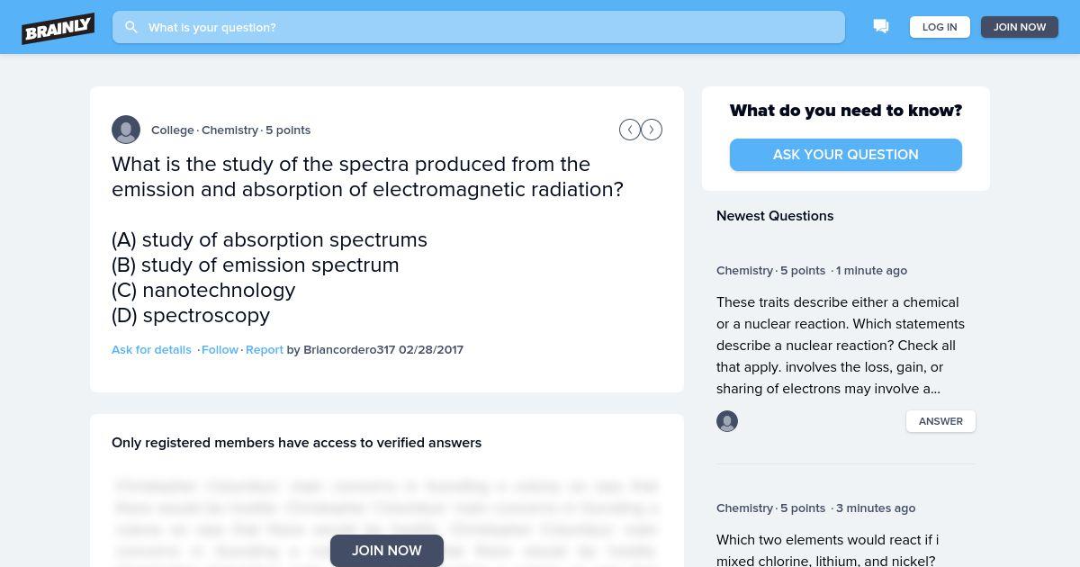Click the College level link

[173, 130]
